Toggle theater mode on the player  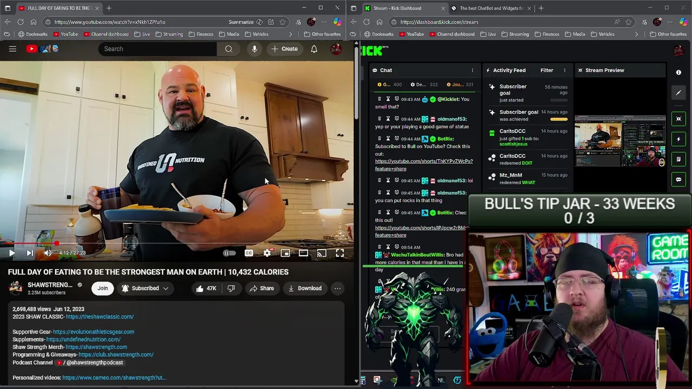[x=303, y=253]
